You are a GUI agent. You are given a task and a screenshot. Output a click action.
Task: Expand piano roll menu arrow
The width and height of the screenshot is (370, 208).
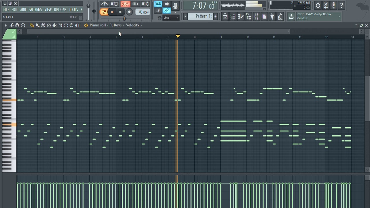[5, 25]
